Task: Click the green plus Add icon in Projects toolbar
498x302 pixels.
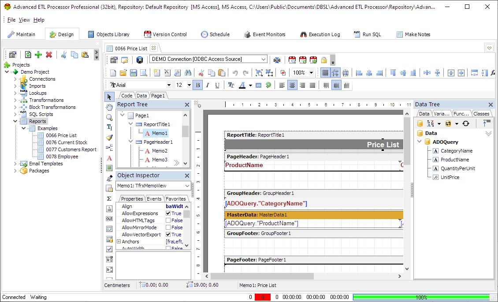Action: (x=38, y=55)
